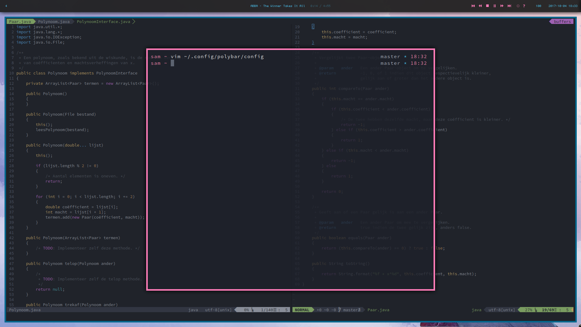The width and height of the screenshot is (581, 327).
Task: Click the volume level 100 indicator
Action: pos(538,6)
